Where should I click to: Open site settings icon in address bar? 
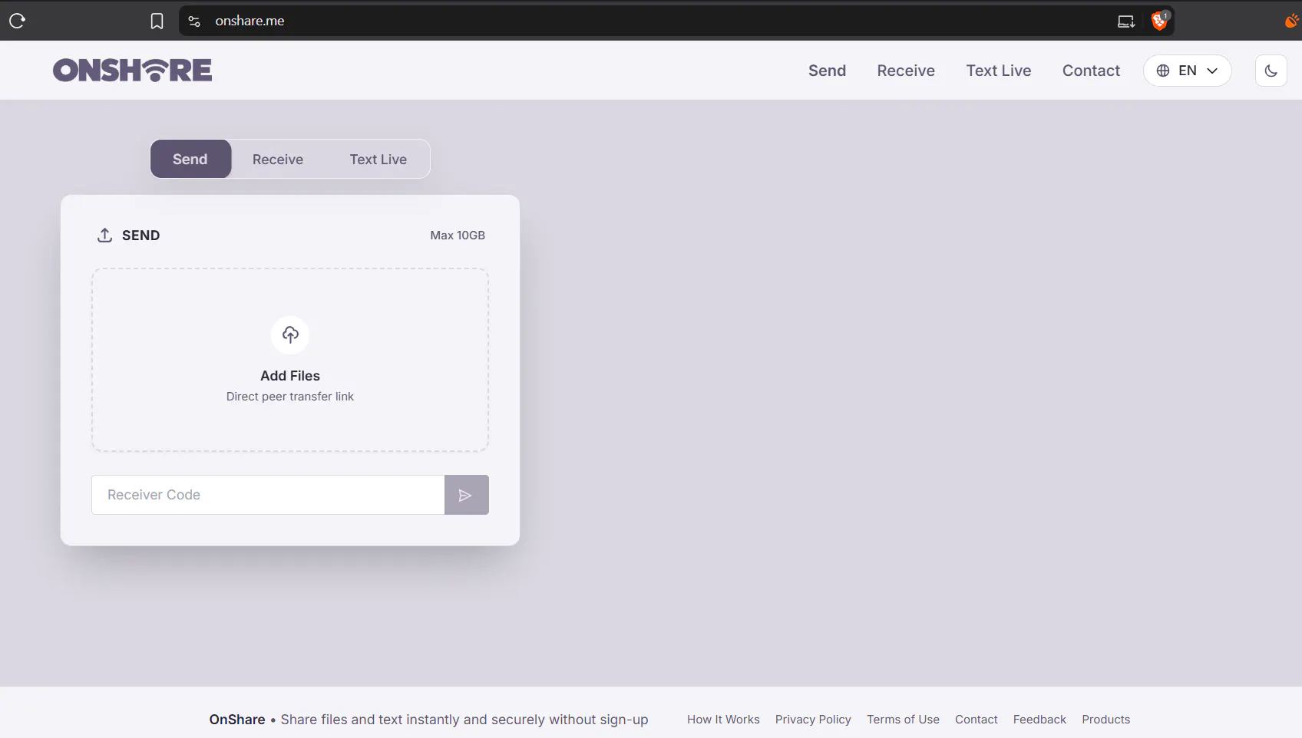[194, 21]
